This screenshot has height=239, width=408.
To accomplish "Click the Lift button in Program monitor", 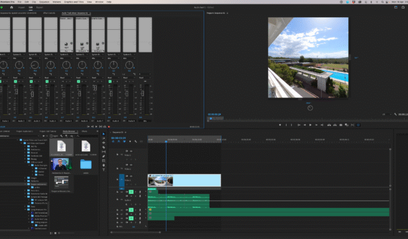I will click(x=329, y=125).
